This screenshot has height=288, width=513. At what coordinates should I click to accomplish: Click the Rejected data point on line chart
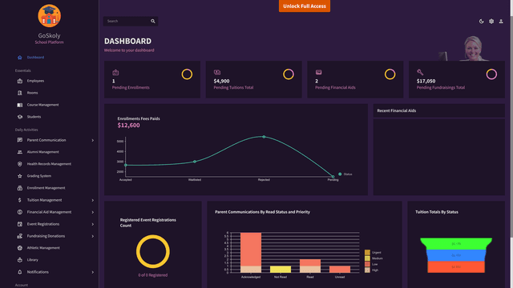tap(264, 137)
